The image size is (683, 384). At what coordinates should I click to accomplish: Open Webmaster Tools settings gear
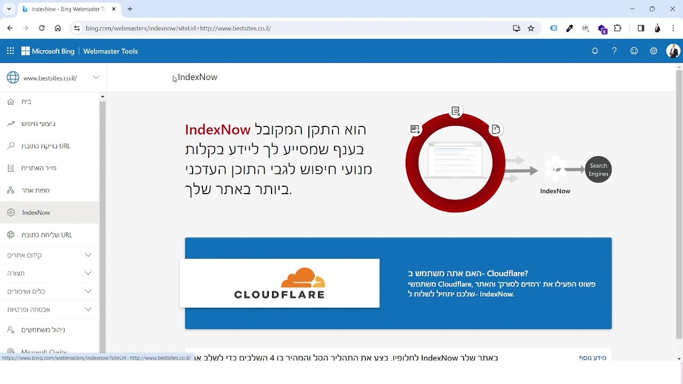(x=654, y=51)
